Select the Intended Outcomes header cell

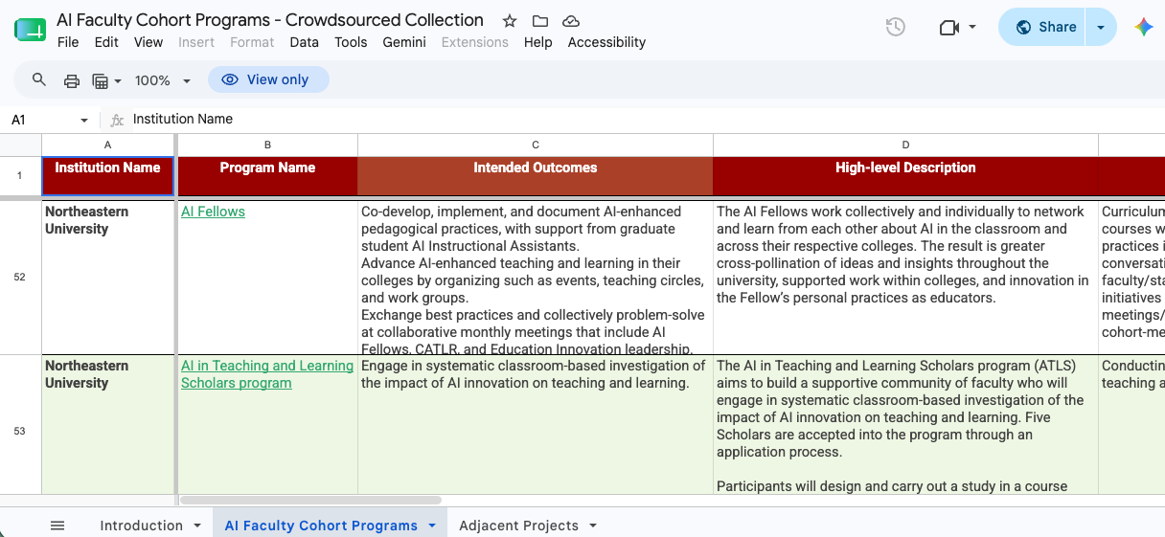coord(536,176)
